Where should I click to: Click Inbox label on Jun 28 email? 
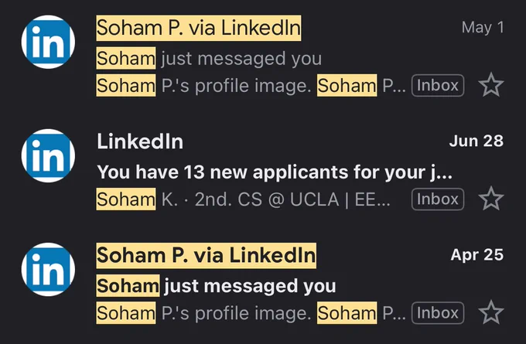click(x=438, y=199)
